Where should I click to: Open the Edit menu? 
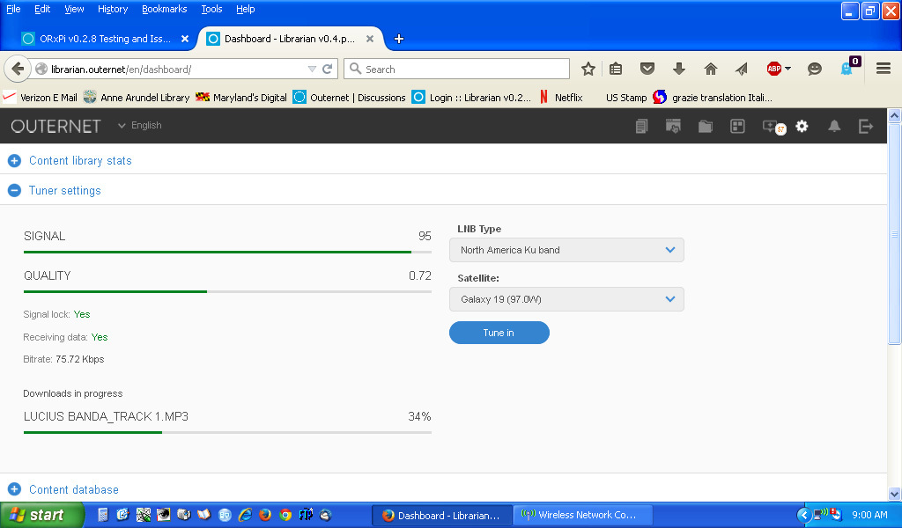[42, 9]
